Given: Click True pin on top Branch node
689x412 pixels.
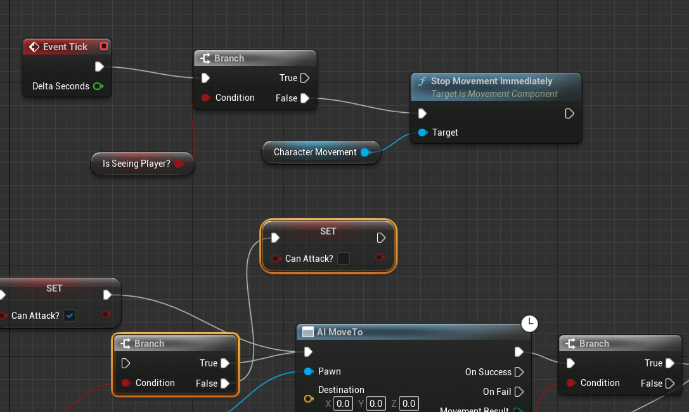Looking at the screenshot, I should coord(305,78).
